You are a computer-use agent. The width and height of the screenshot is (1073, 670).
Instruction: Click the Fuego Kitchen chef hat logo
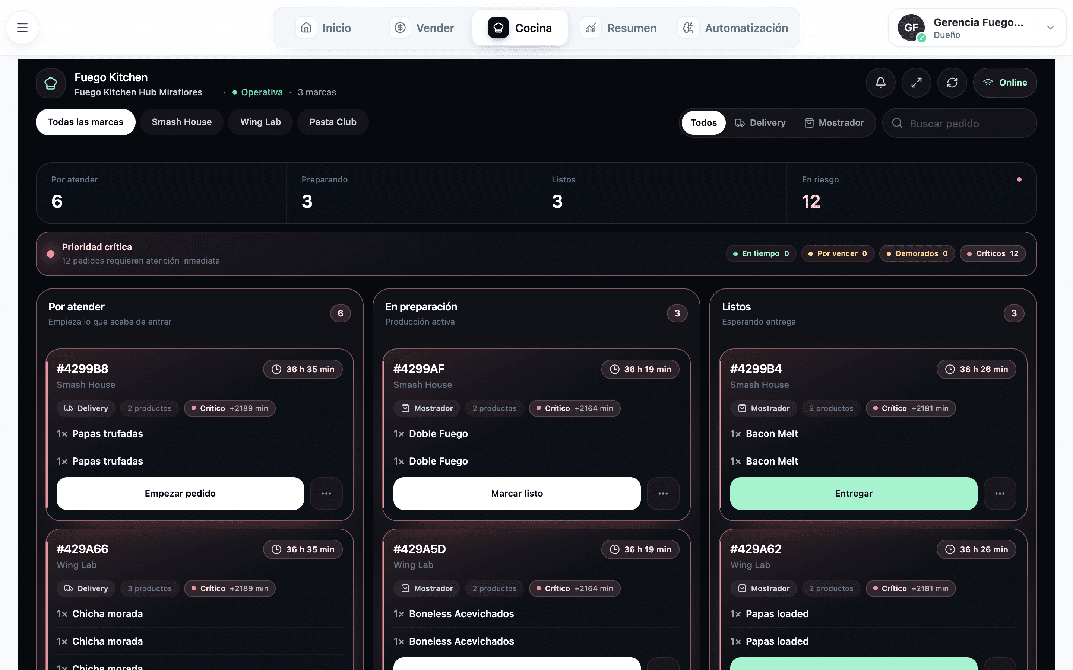tap(51, 83)
